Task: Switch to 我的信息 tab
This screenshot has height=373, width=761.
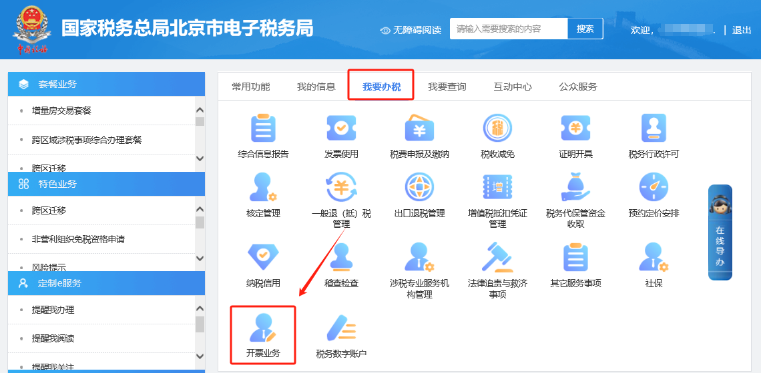Action: 316,87
